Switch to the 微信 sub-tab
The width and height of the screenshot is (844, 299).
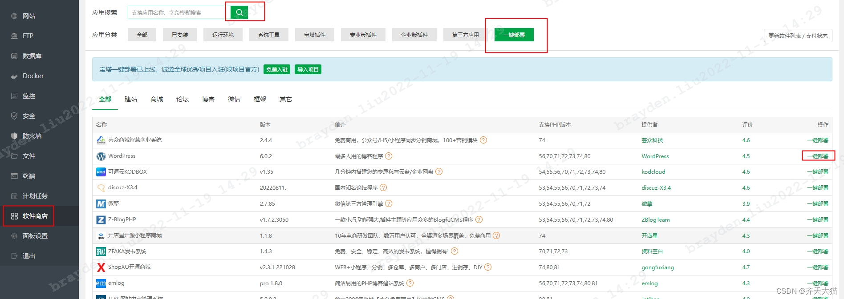234,99
